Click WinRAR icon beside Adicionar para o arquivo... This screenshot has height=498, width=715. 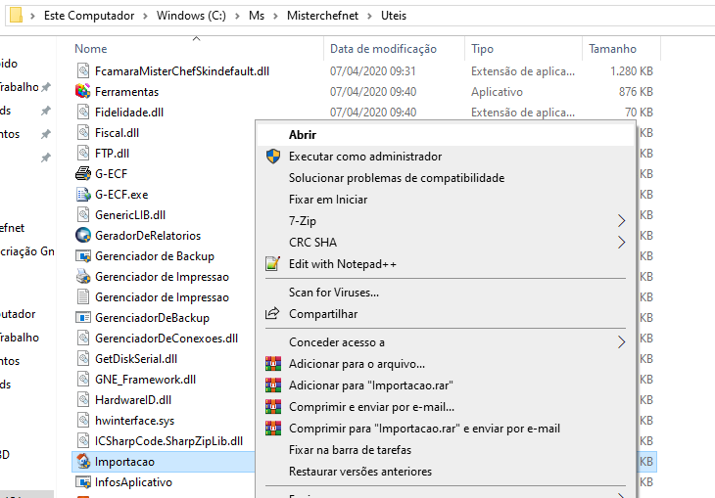coord(273,364)
